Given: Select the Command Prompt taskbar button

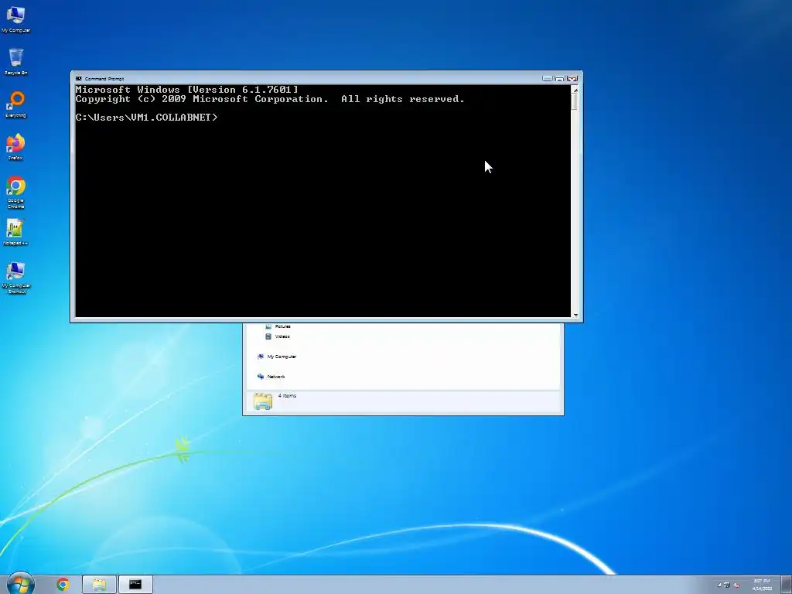Looking at the screenshot, I should click(x=135, y=585).
